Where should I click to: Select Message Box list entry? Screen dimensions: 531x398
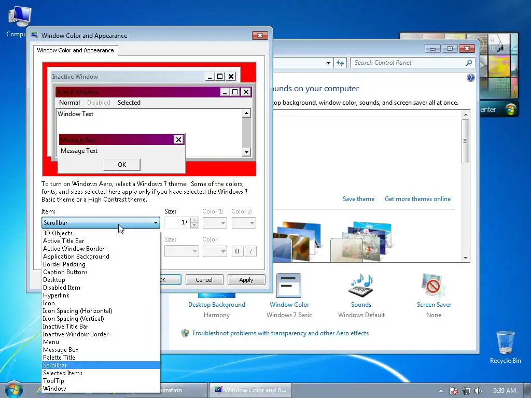101,350
